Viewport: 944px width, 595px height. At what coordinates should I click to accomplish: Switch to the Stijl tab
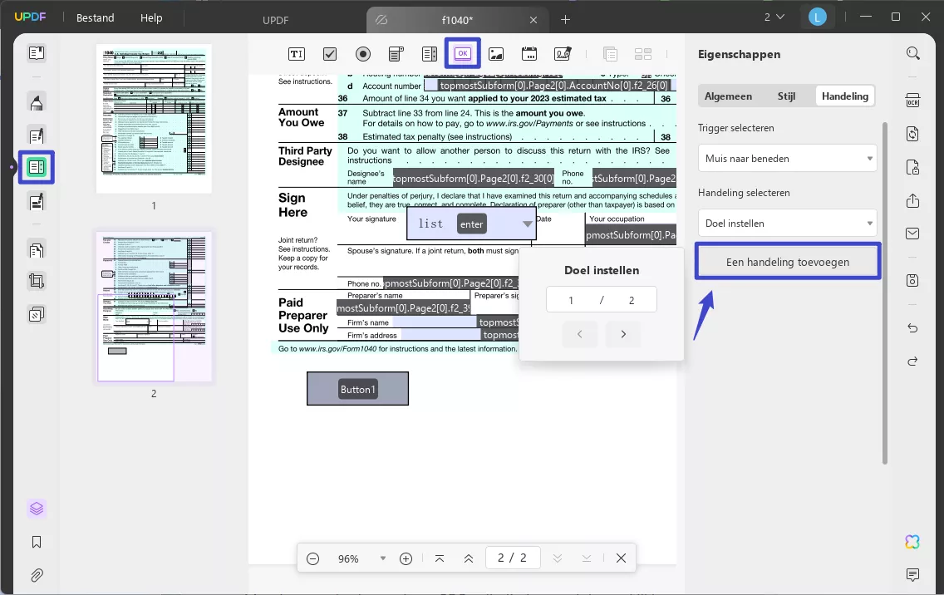pos(786,96)
